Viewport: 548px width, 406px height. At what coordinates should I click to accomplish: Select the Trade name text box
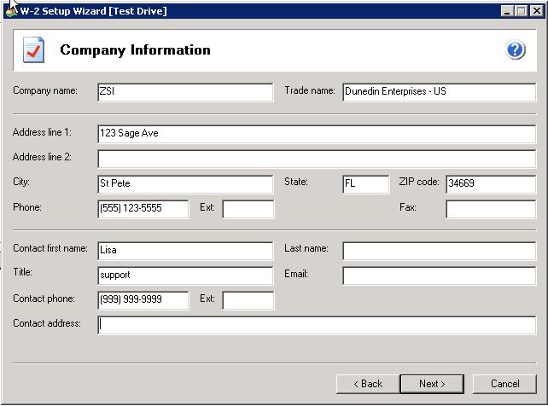(x=439, y=92)
